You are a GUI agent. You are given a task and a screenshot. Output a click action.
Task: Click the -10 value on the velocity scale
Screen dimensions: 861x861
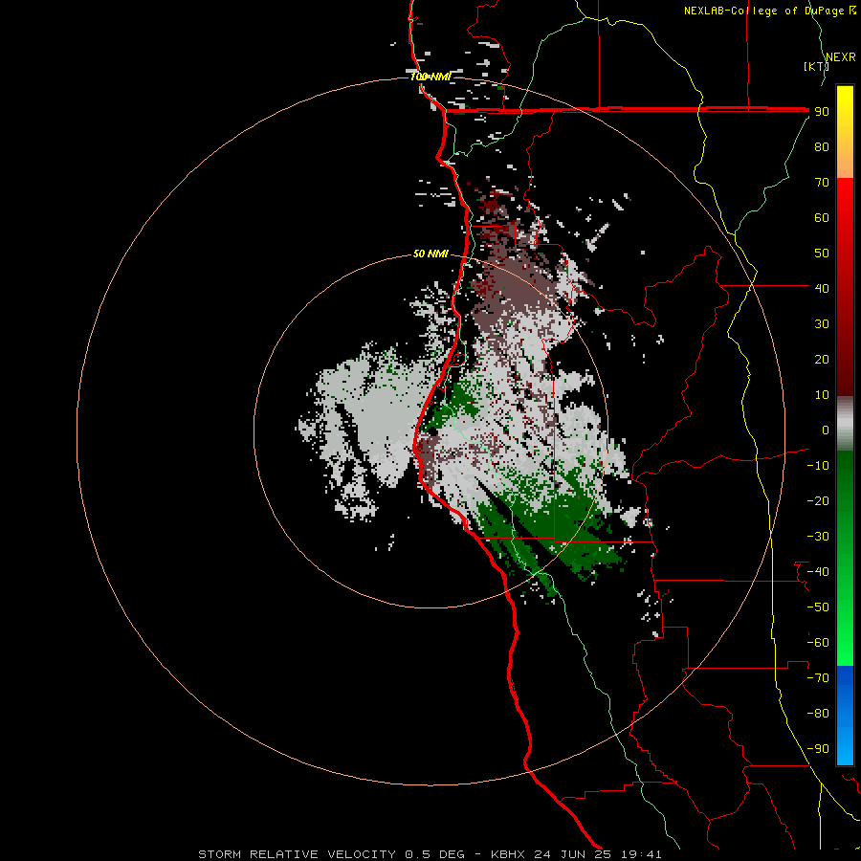[818, 466]
